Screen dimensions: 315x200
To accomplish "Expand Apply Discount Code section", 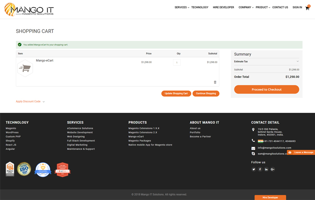I will point(30,102).
